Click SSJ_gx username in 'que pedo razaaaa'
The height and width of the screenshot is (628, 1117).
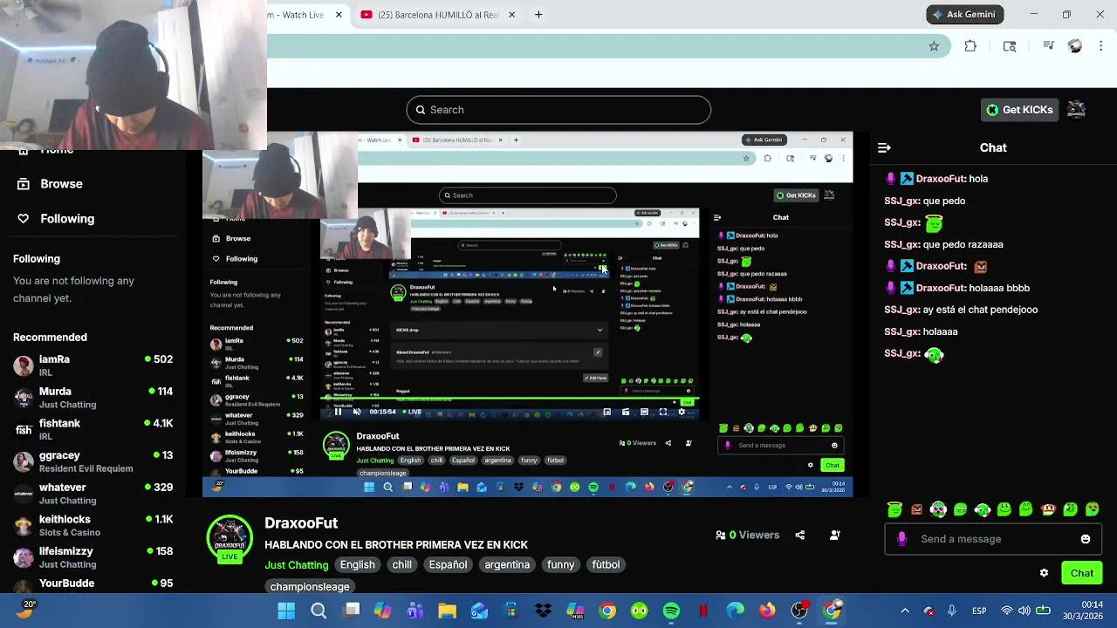(x=902, y=245)
